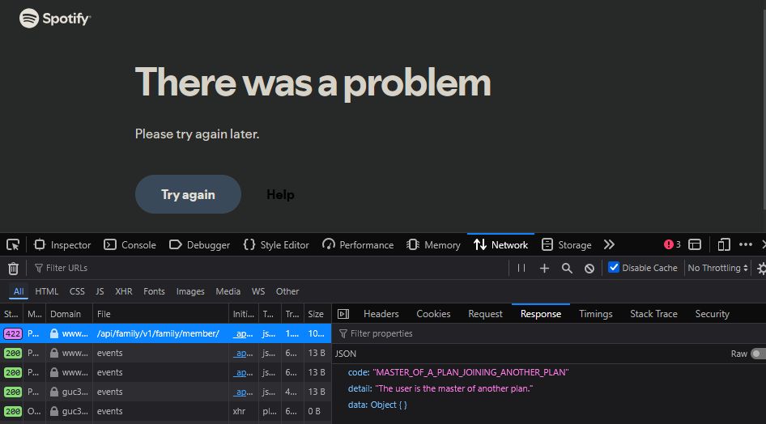766x424 pixels.
Task: Toggle the Raw response switch
Action: (x=758, y=354)
